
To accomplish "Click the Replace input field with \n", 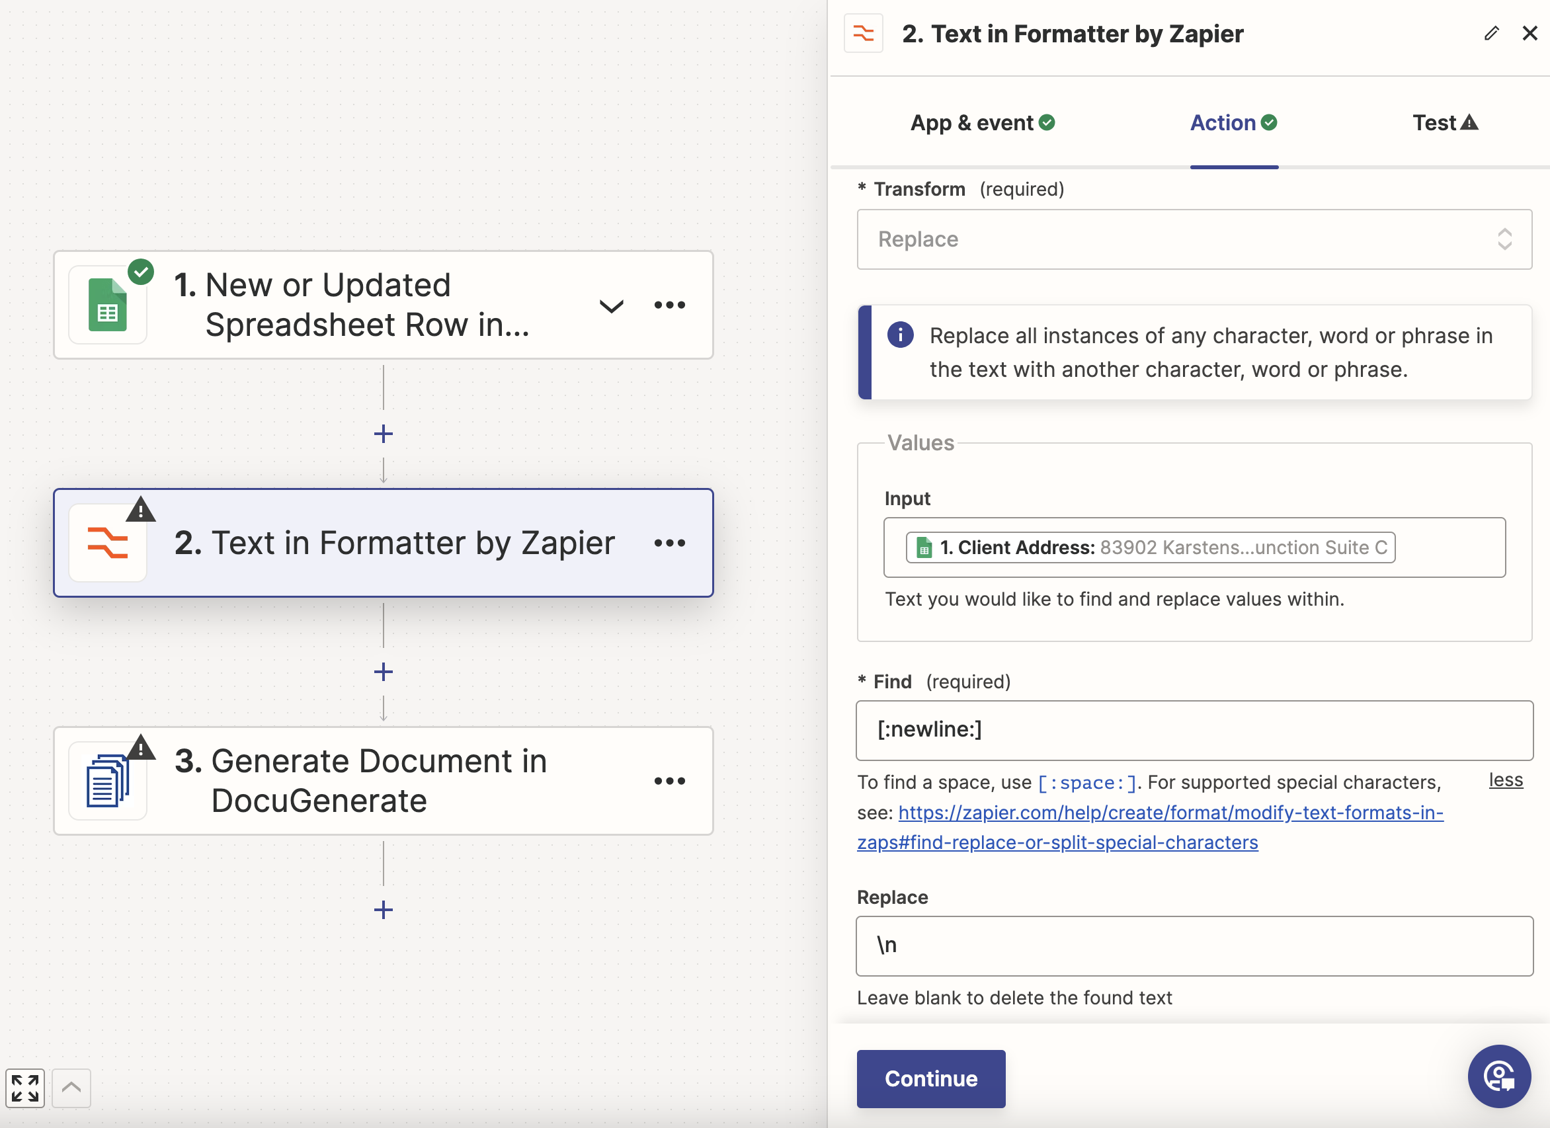I will (1194, 946).
